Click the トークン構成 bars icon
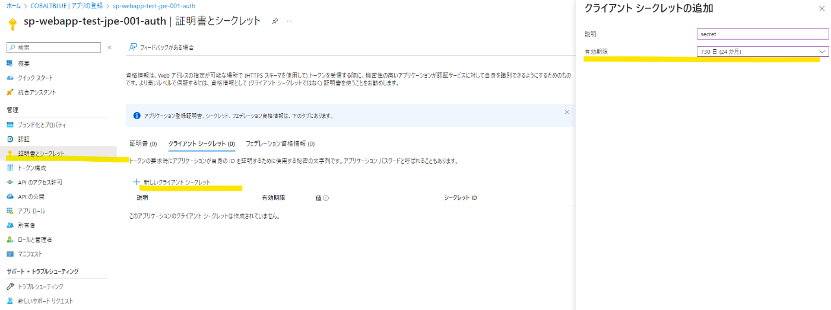 9,168
